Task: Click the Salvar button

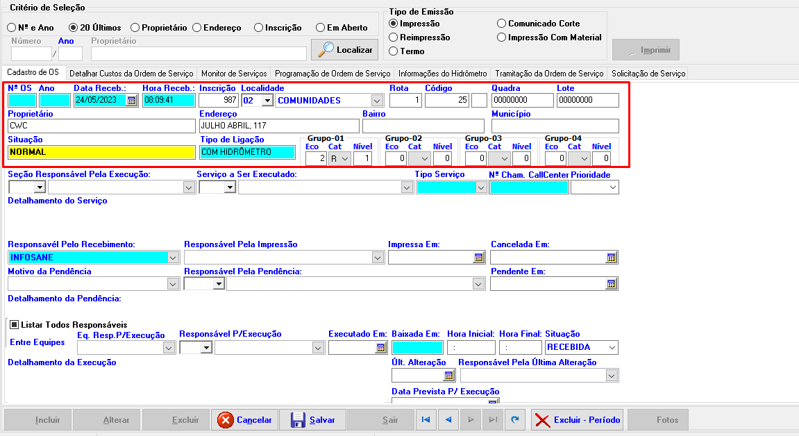Action: coord(312,420)
